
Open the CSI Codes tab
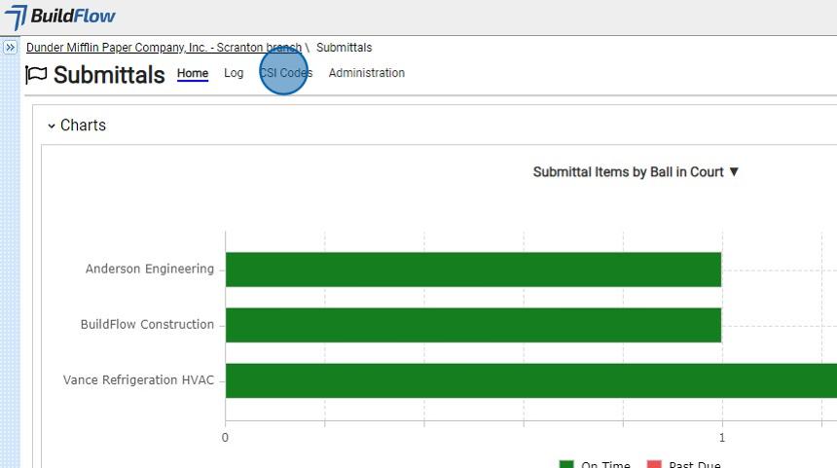pos(286,73)
